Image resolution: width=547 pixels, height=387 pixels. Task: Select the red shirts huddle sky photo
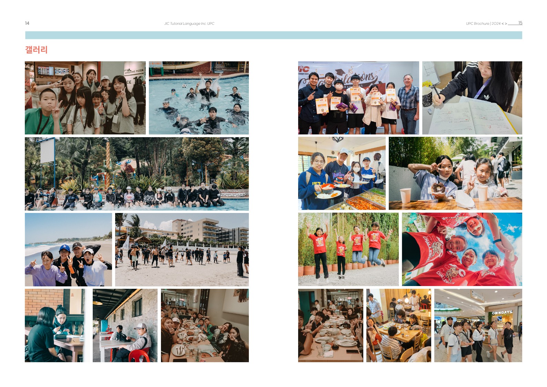coord(462,249)
